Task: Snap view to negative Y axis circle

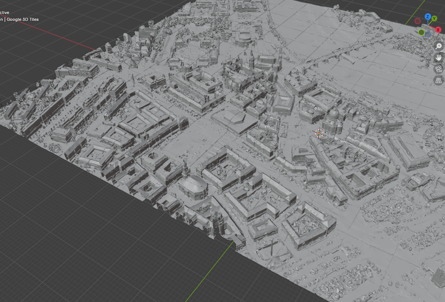Action: 421,32
